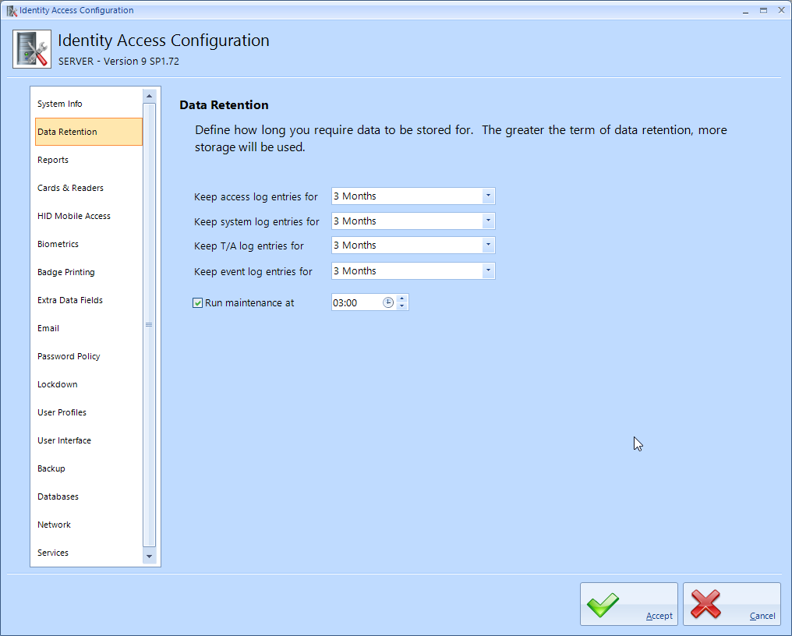Open the Reports section
This screenshot has height=636, width=792.
click(88, 160)
